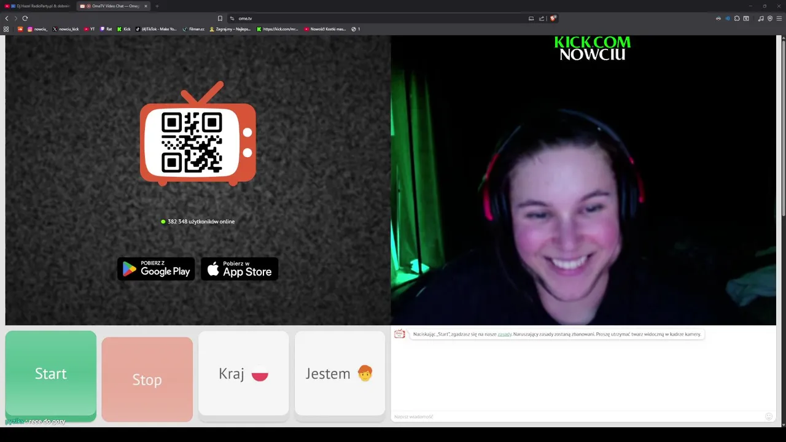Open the Rat Twitch bookmark

coord(106,29)
